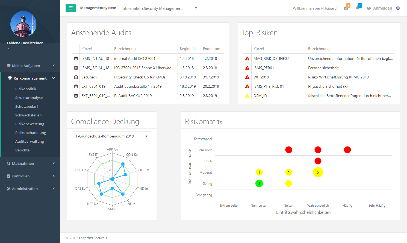Click green bubble labeled 2 in Risikomatrix

point(259,183)
